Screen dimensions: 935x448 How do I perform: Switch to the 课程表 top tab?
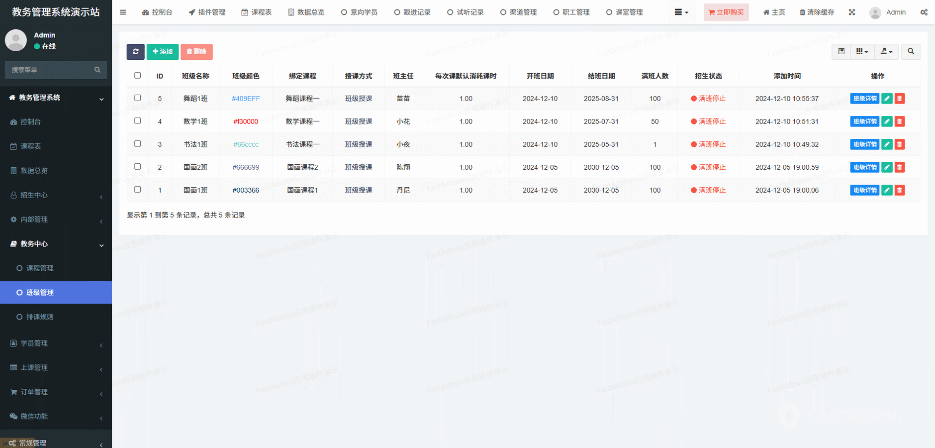pyautogui.click(x=257, y=12)
